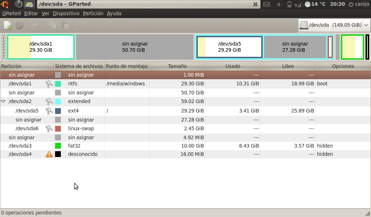
Task: Open the Ver menu
Action: click(45, 13)
